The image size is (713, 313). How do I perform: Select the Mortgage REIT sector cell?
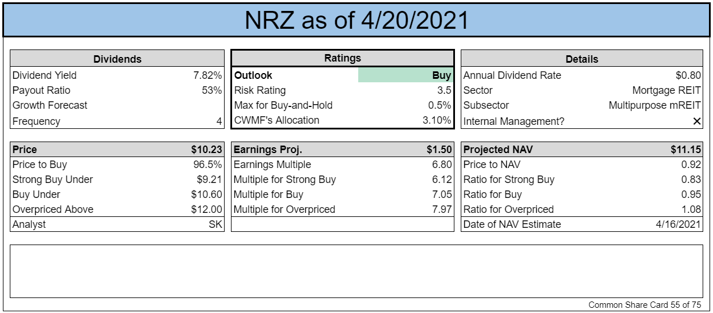point(667,90)
